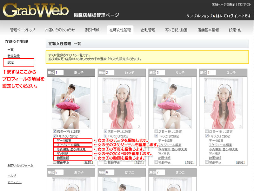
Task: Open 写真編集・並び順変更 for えつ子
Action: tap(224, 149)
